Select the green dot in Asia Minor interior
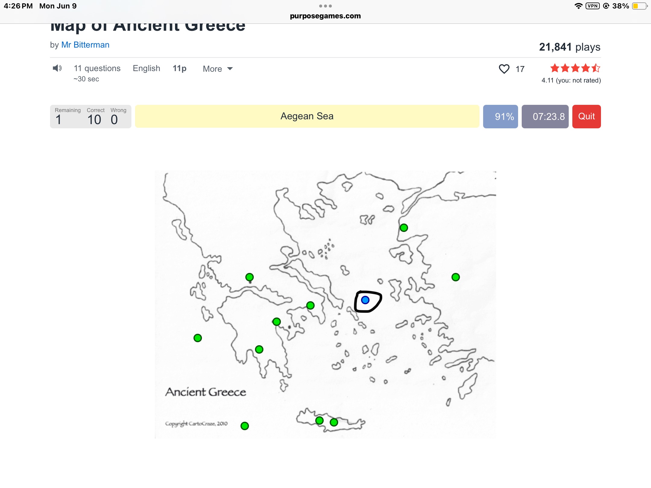The image size is (651, 488). [455, 277]
